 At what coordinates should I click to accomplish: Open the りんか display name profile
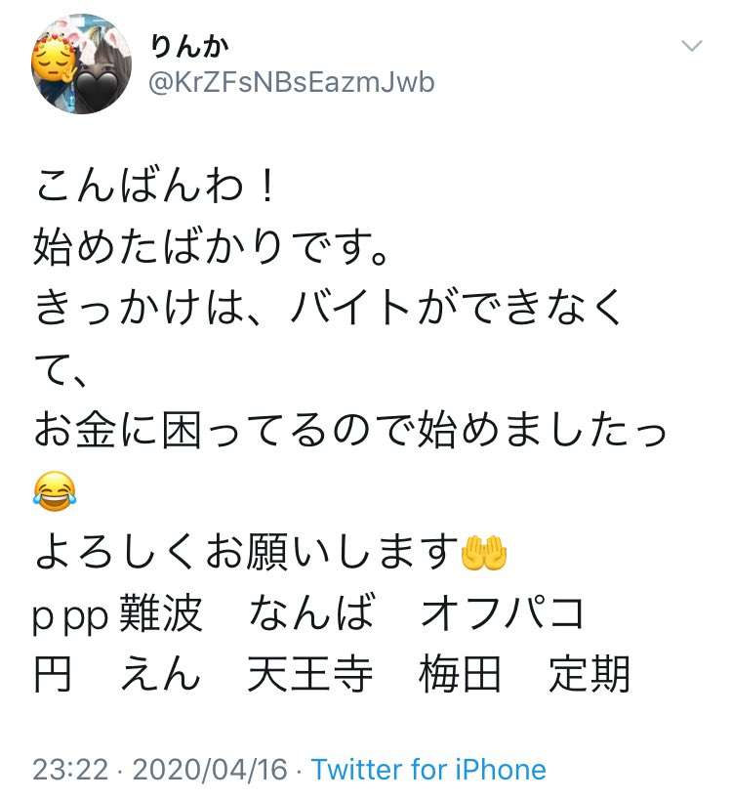[189, 47]
